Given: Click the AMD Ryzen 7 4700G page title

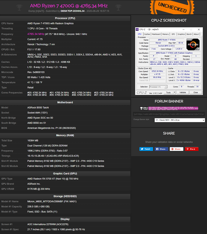Looking at the screenshot, I should coord(69,6).
